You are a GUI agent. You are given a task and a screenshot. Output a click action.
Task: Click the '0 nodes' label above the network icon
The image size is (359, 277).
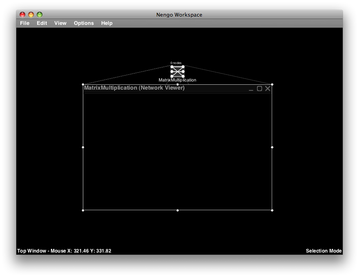176,63
